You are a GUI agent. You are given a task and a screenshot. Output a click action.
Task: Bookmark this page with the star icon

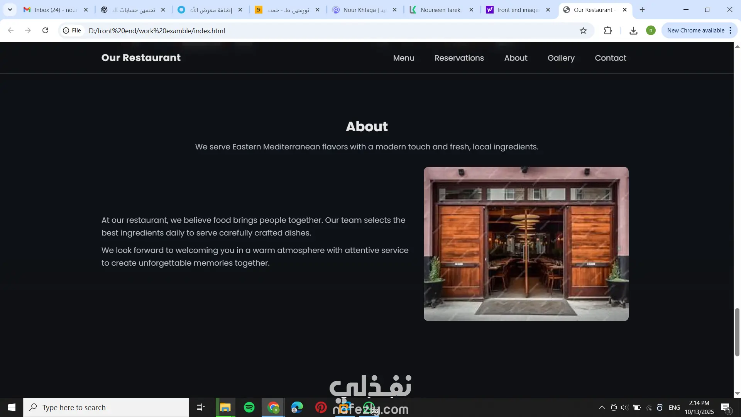583,31
